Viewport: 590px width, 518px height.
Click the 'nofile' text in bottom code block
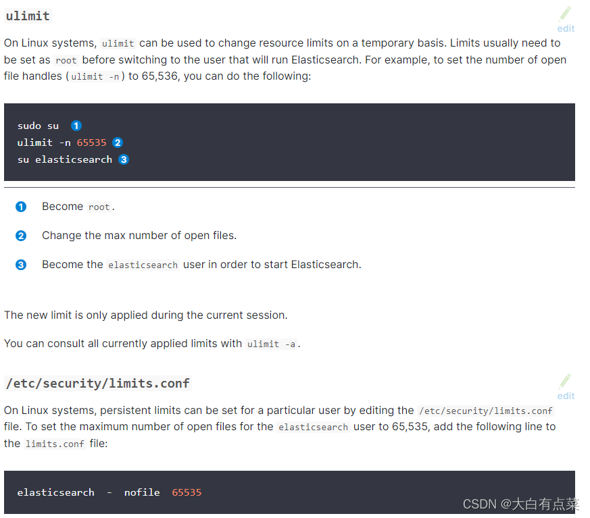pos(142,492)
